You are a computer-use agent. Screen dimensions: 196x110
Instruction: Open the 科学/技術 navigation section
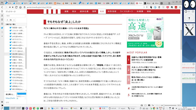(112, 11)
